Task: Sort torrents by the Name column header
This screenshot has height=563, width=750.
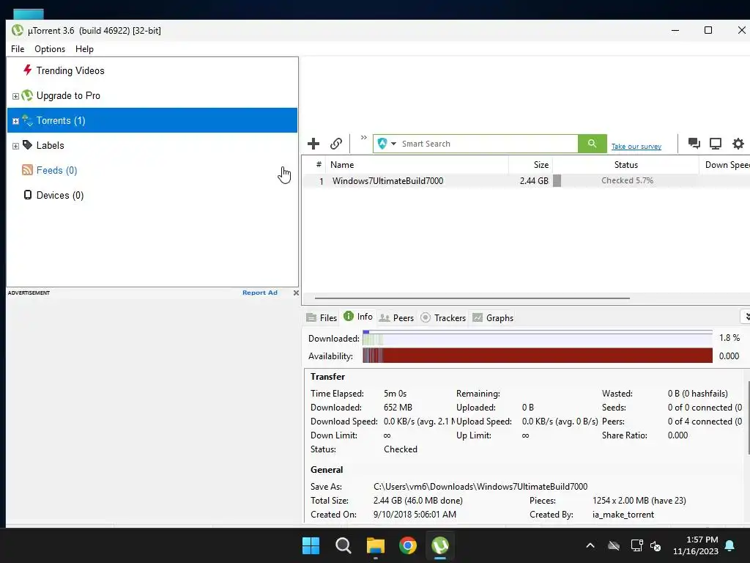Action: pyautogui.click(x=417, y=165)
